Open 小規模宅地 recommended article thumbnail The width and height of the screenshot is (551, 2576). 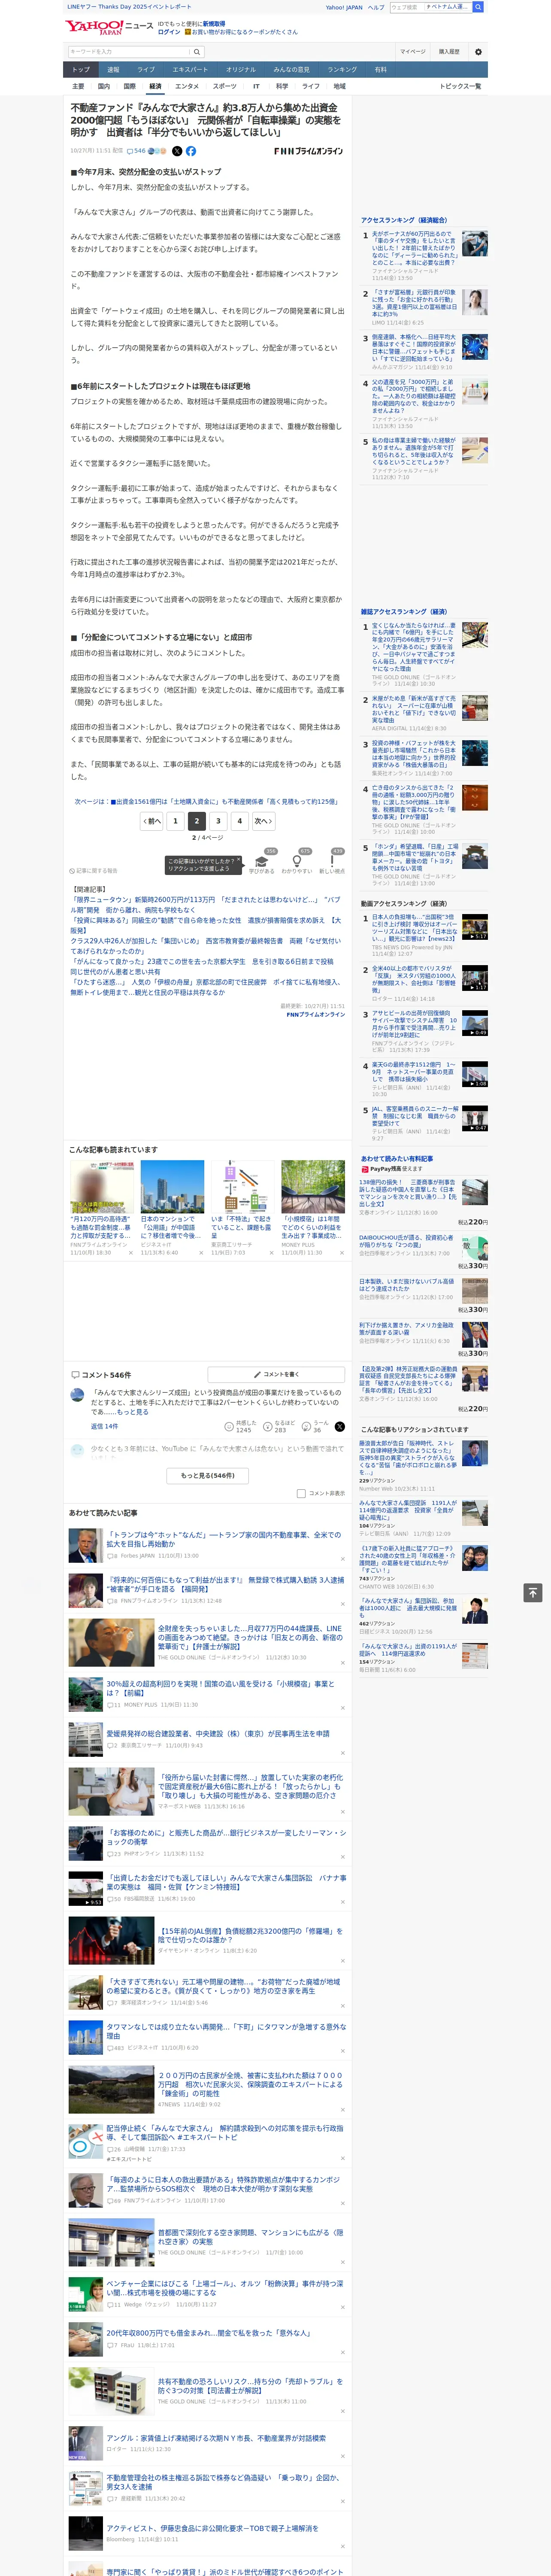(313, 1187)
